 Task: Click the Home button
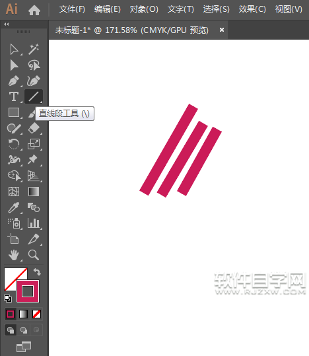pos(34,10)
